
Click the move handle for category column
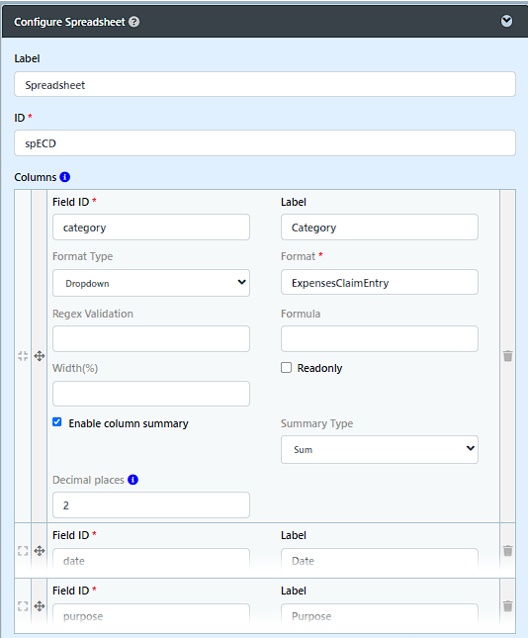(x=40, y=356)
